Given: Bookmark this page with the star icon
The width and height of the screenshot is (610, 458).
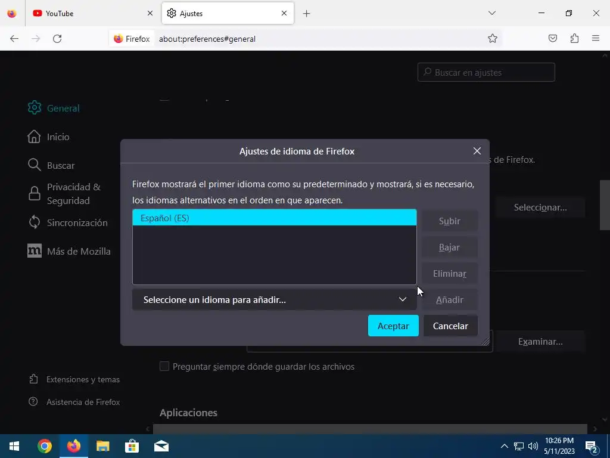Looking at the screenshot, I should tap(493, 39).
